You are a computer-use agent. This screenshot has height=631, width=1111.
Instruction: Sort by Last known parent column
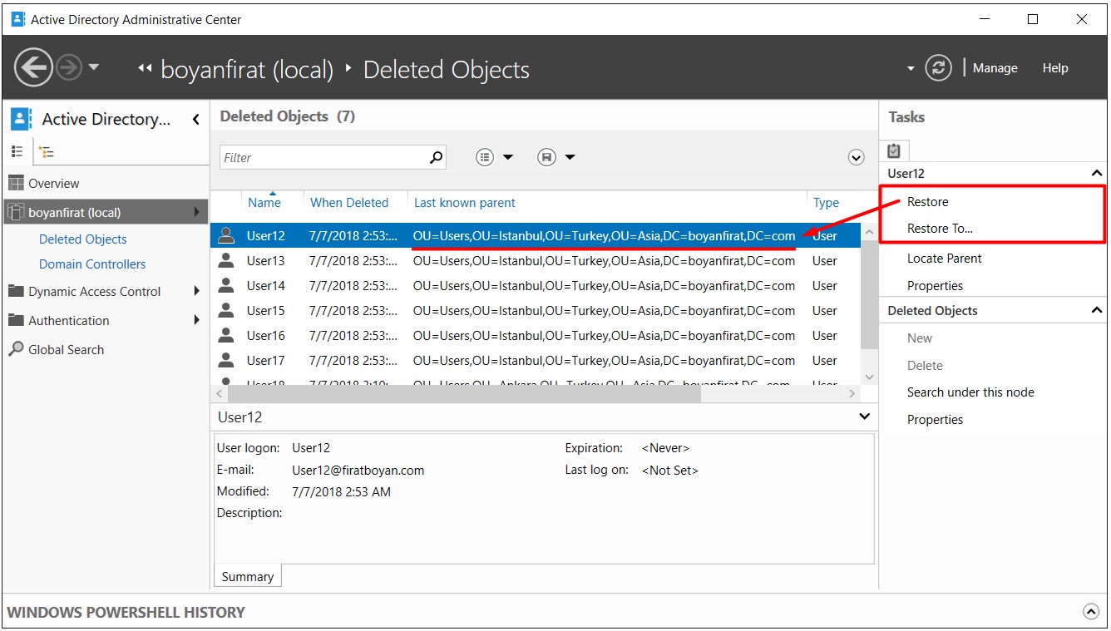click(465, 202)
